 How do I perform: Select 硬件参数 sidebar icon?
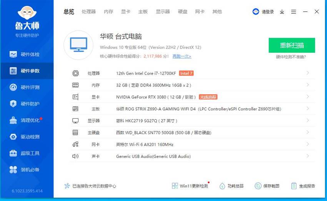click(x=13, y=71)
